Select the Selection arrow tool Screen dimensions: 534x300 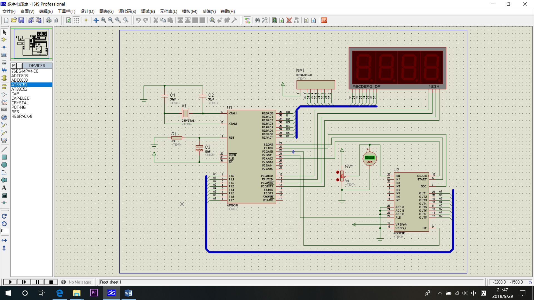tap(4, 32)
